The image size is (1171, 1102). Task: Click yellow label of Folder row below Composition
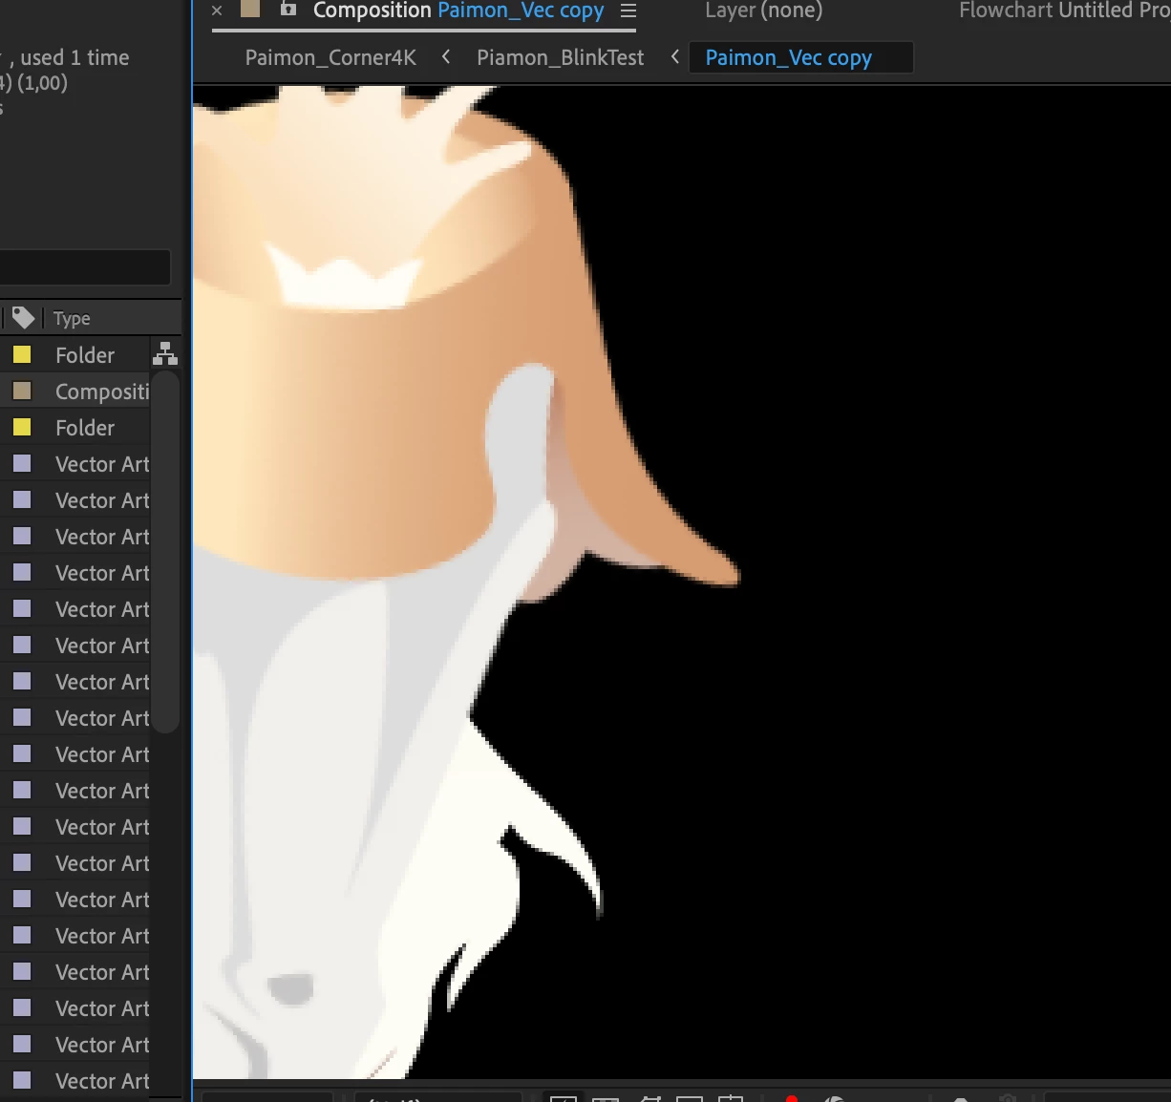click(x=22, y=427)
